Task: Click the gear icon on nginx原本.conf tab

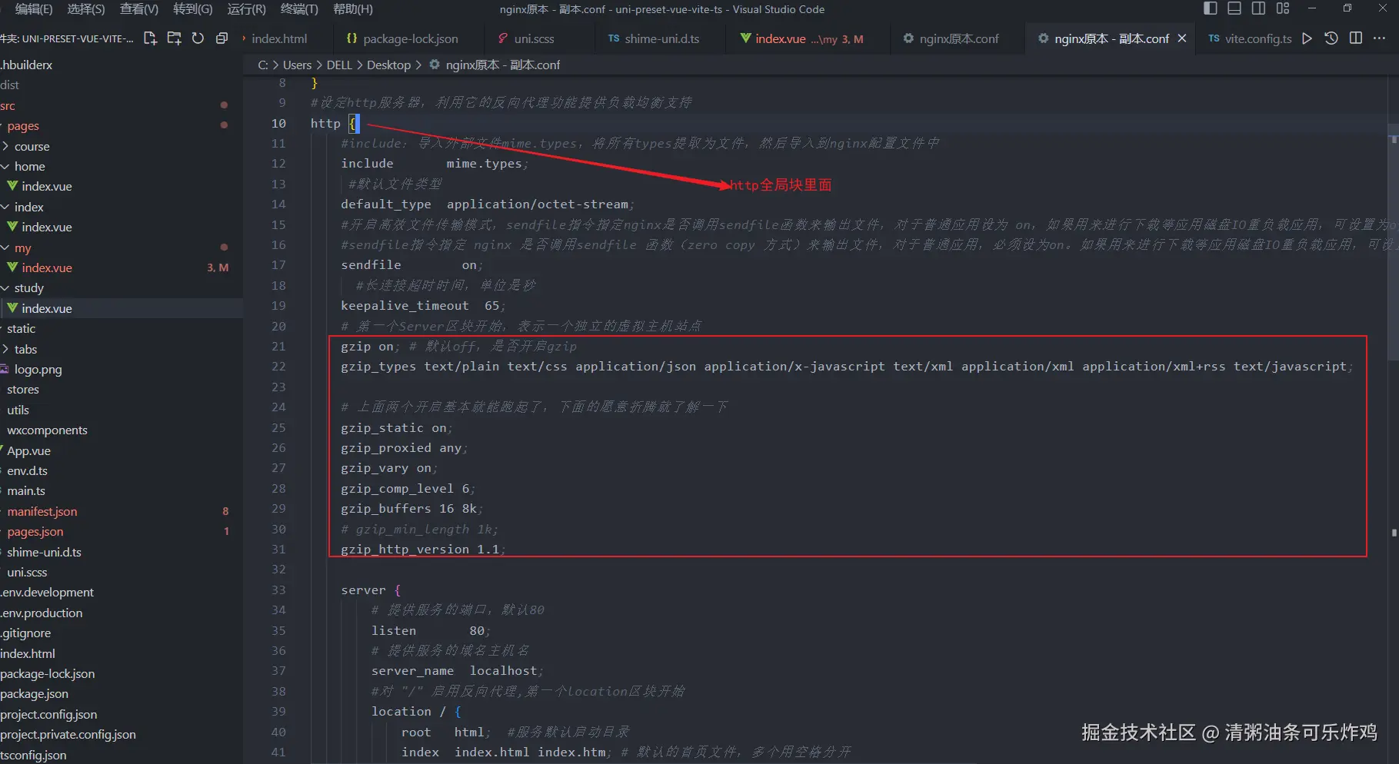Action: [x=908, y=38]
